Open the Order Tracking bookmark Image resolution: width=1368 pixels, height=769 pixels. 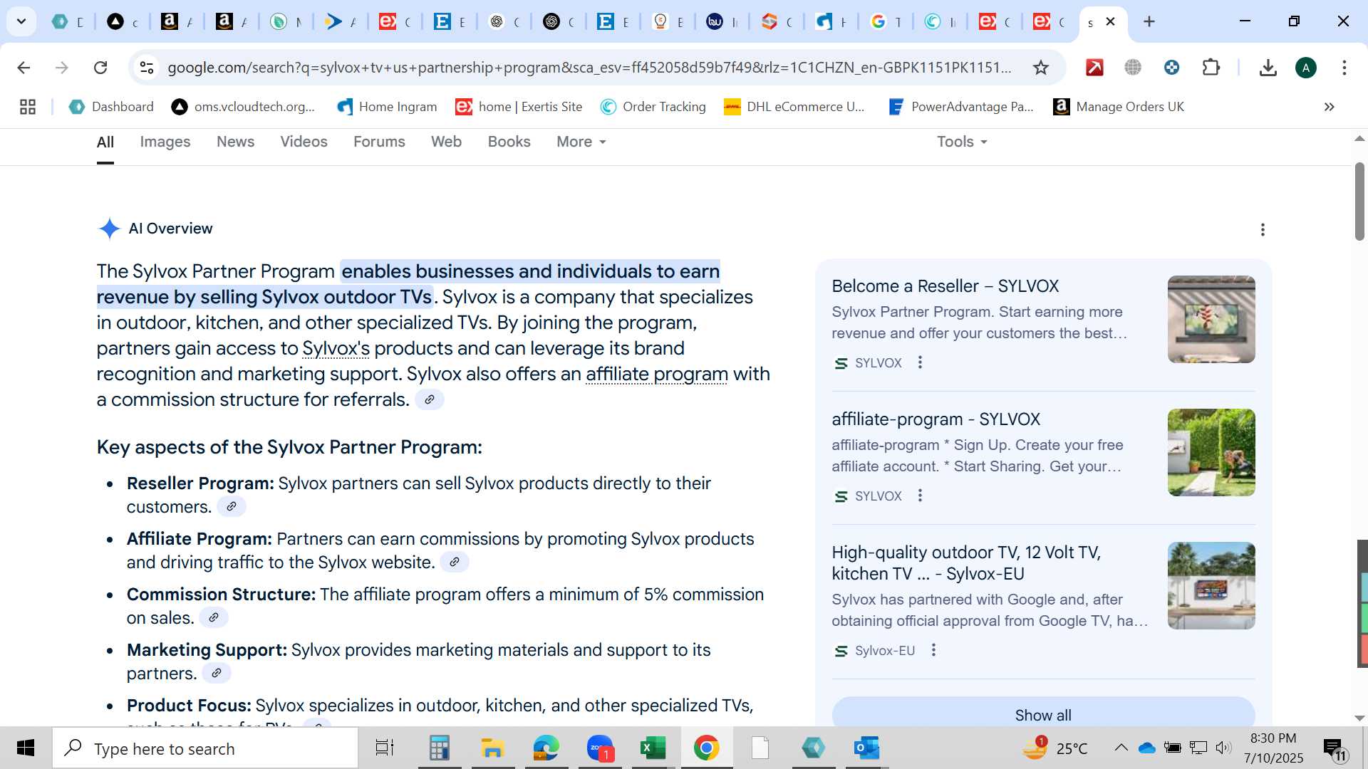point(653,107)
